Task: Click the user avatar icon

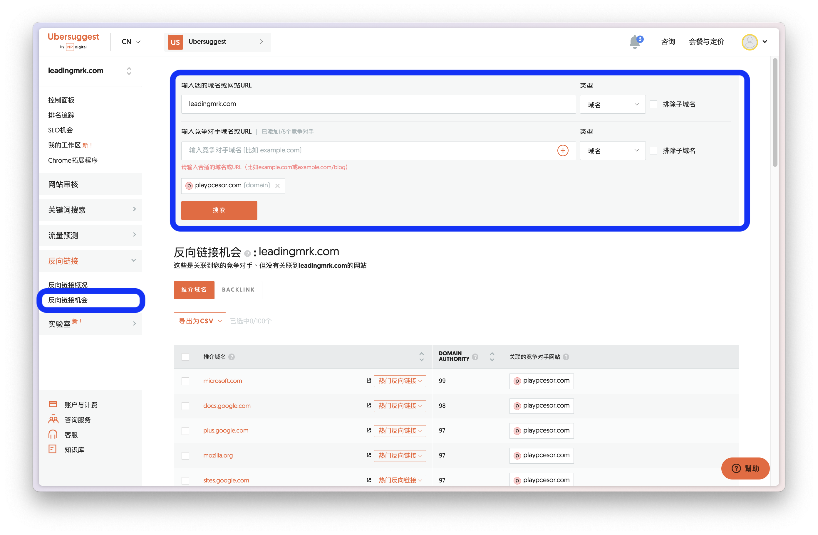Action: [x=749, y=42]
